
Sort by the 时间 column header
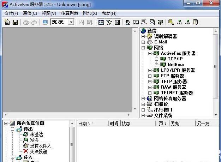tap(115, 124)
